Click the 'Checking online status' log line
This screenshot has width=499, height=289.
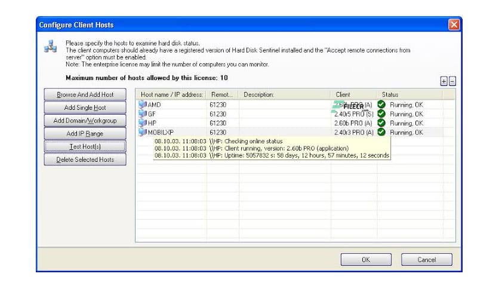pos(218,142)
